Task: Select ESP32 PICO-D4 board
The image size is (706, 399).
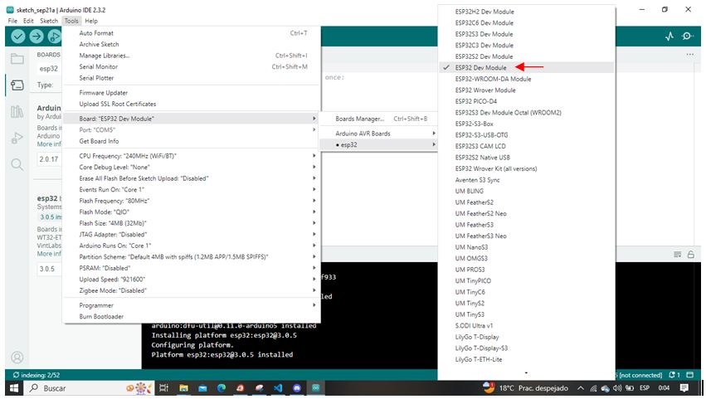Action: (526, 101)
